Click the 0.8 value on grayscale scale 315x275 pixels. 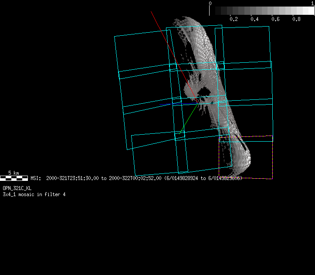[x=296, y=19]
